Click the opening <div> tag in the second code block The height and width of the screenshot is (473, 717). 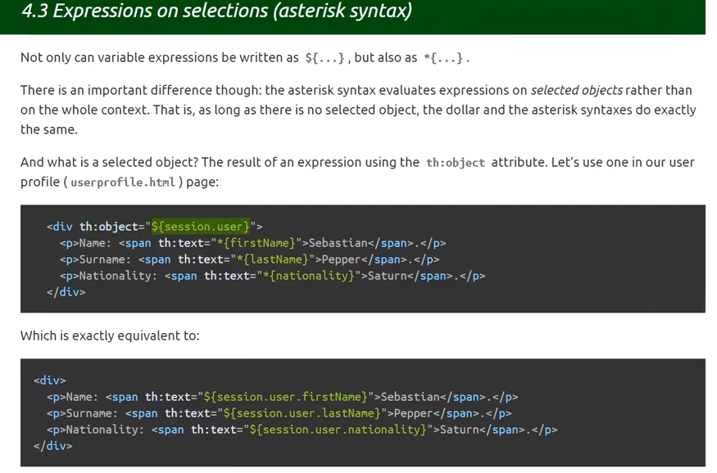click(x=50, y=381)
